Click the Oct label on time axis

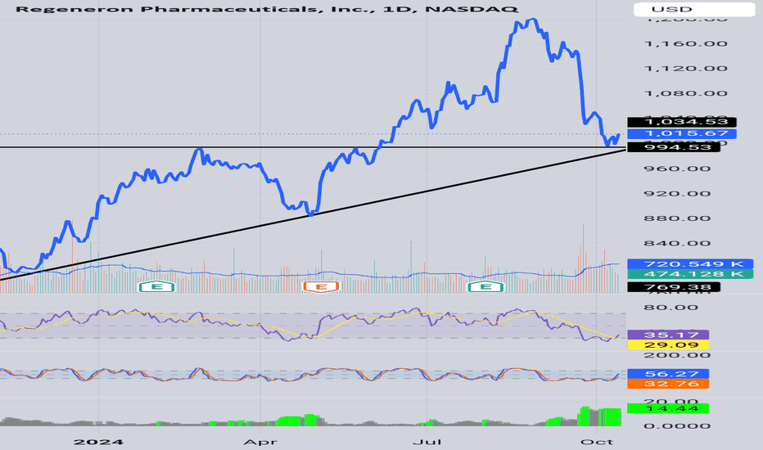click(597, 442)
